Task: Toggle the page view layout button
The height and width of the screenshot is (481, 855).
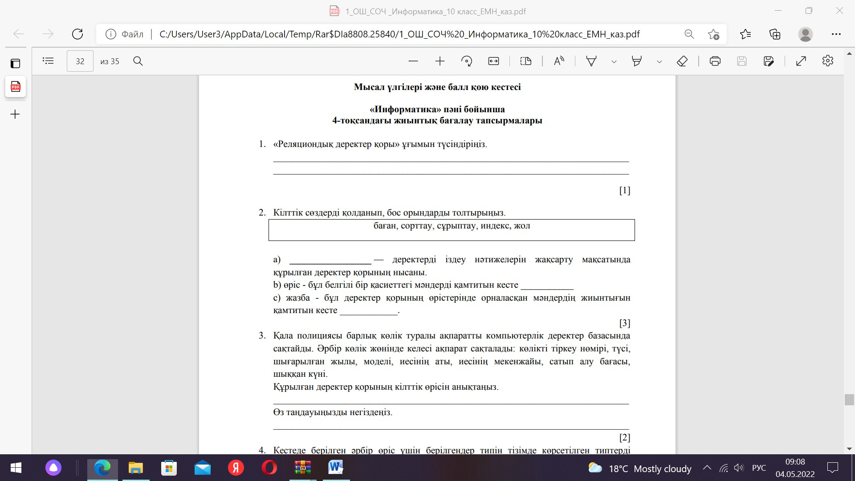Action: (526, 61)
